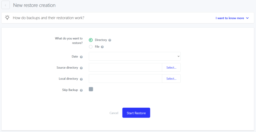Click the Start Restore button

[136, 113]
